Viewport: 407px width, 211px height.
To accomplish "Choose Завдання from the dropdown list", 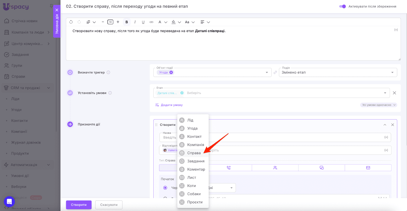I will click(x=196, y=161).
